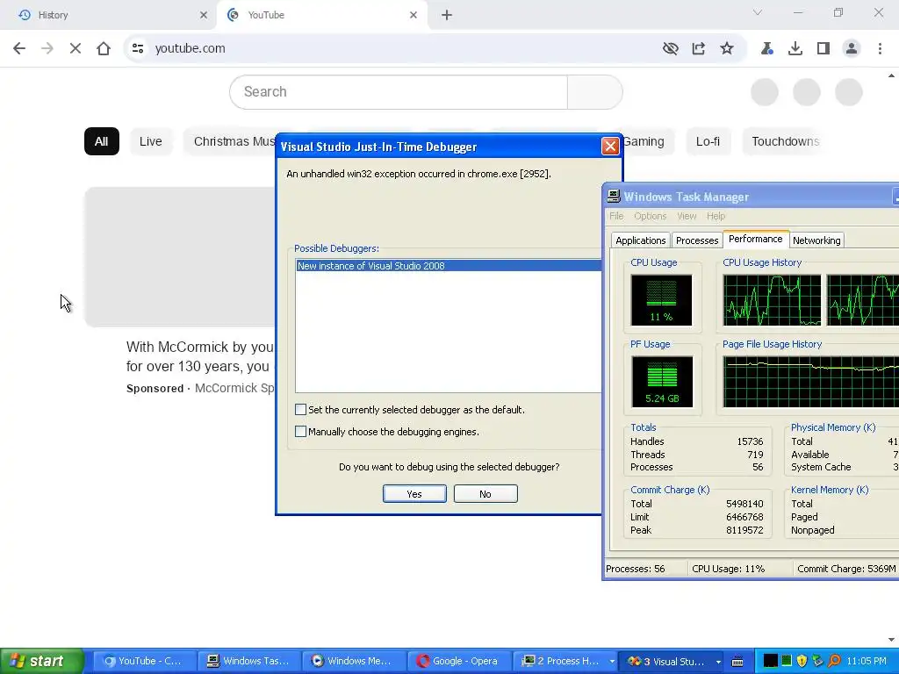
Task: Switch to Windows Task Manager taskbar button
Action: (248, 662)
